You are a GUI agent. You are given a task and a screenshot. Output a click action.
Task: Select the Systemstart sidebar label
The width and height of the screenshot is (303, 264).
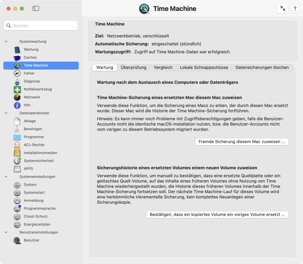point(34,192)
